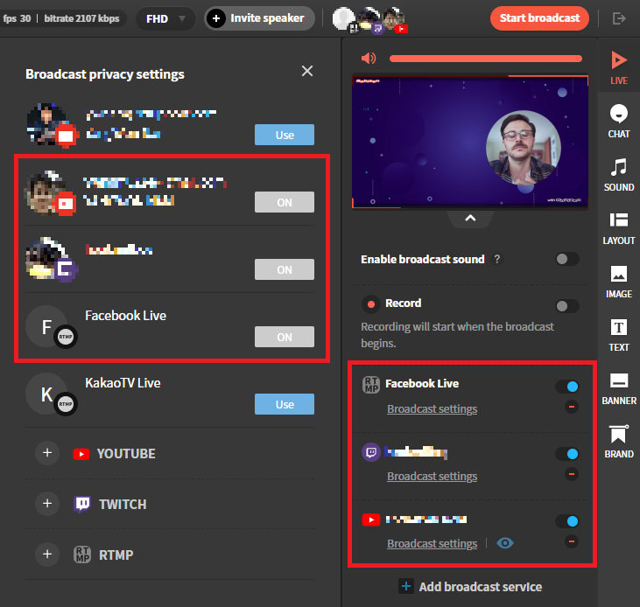Open the BRAND panel

[619, 442]
